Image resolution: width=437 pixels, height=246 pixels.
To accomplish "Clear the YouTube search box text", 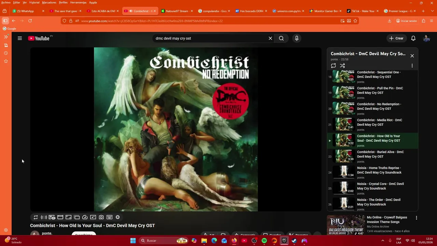I will (270, 38).
